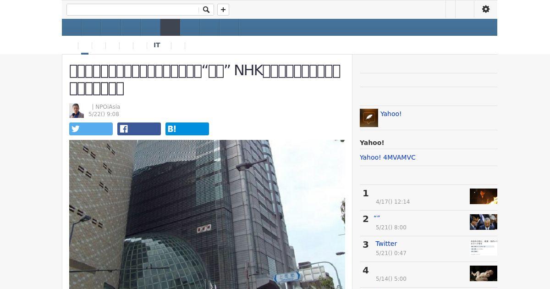
Task: Click ranking date 5/21 8:00
Action: click(x=391, y=228)
